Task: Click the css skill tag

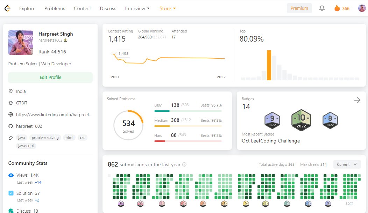Action: (x=83, y=138)
